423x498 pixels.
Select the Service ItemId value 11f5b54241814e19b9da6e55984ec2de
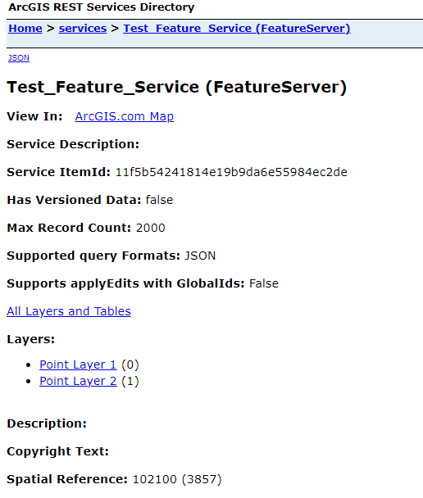[231, 172]
